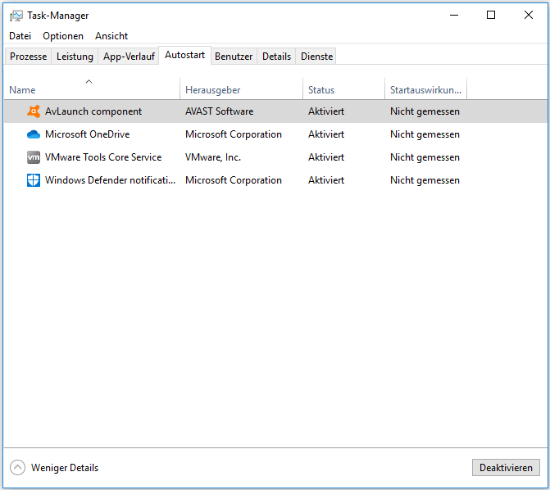This screenshot has width=550, height=490.
Task: Close the Task-Manager window
Action: 528,15
